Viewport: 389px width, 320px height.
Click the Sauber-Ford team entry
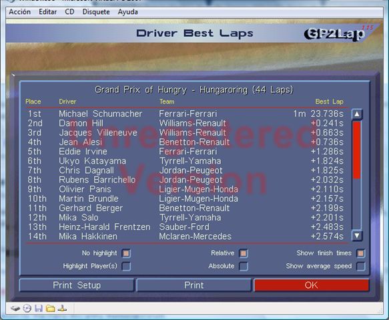(x=184, y=227)
